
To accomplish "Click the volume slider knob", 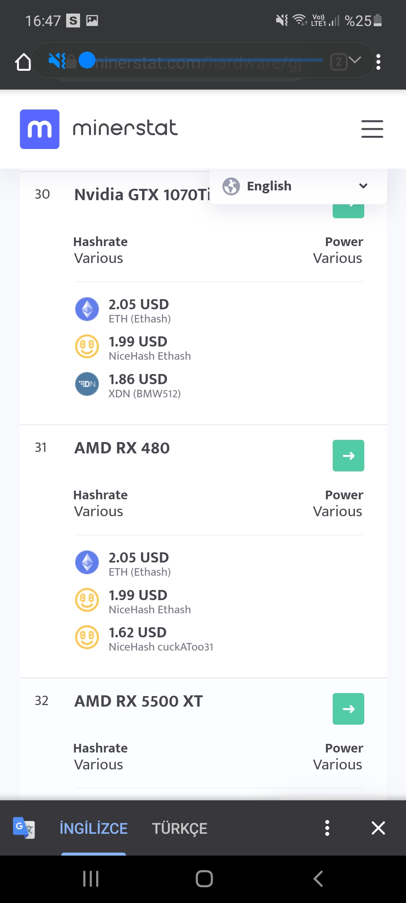I will point(87,60).
